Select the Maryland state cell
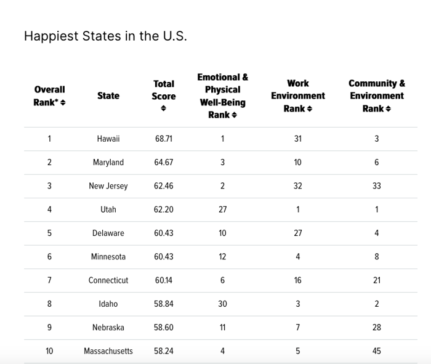Image resolution: width=431 pixels, height=364 pixels. pyautogui.click(x=108, y=163)
